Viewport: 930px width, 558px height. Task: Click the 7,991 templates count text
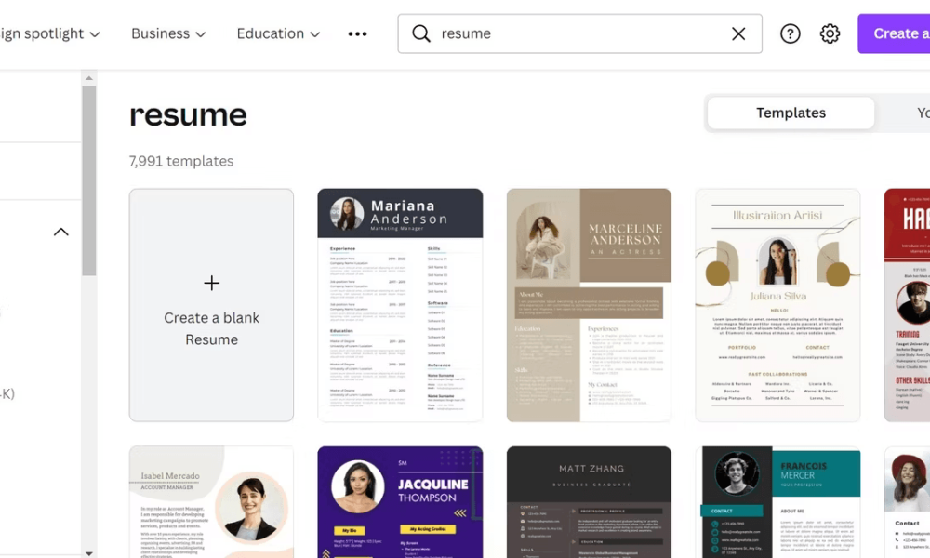(181, 161)
